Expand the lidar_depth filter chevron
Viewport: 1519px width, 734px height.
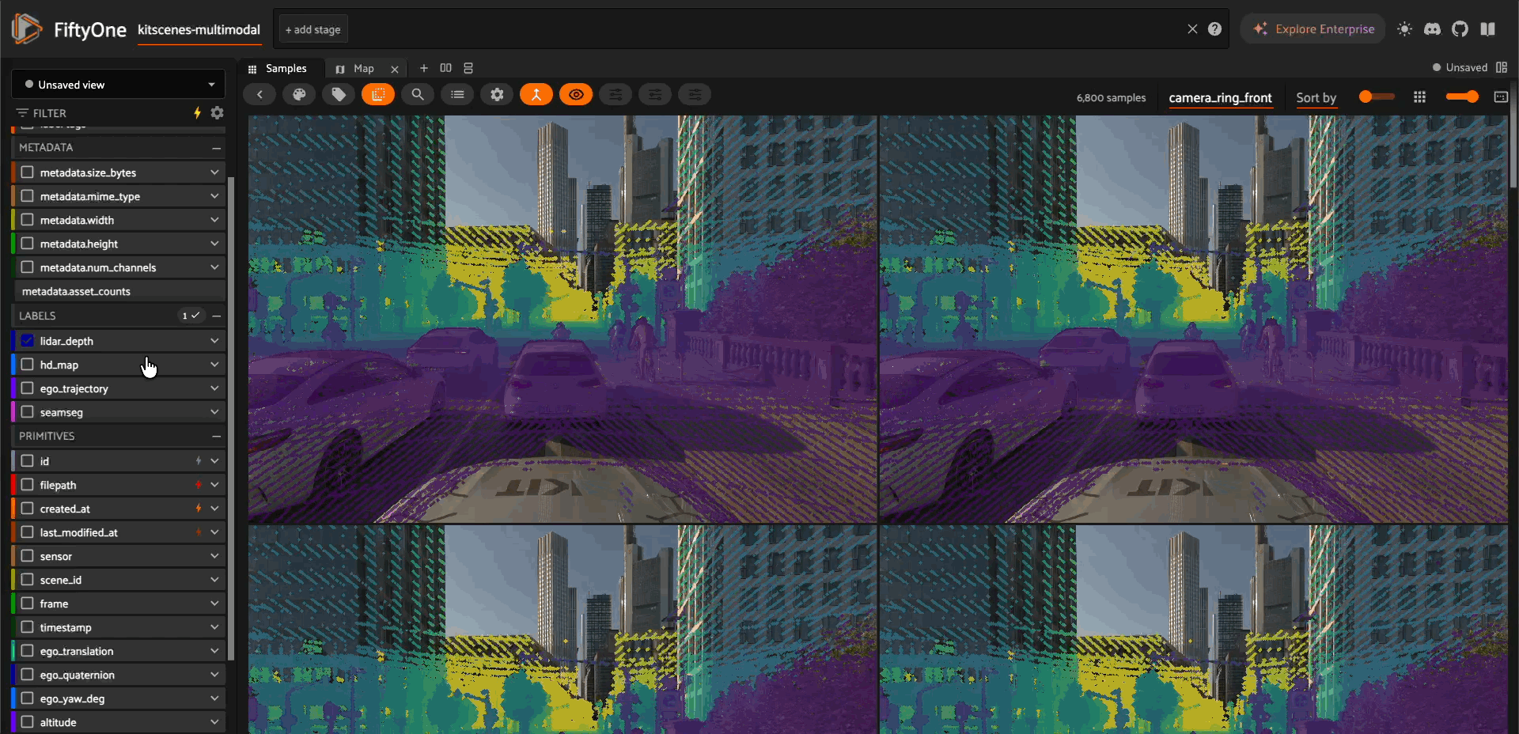(214, 341)
